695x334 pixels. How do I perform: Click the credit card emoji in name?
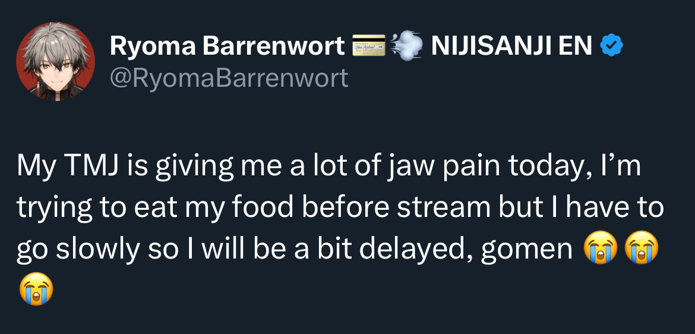(368, 45)
